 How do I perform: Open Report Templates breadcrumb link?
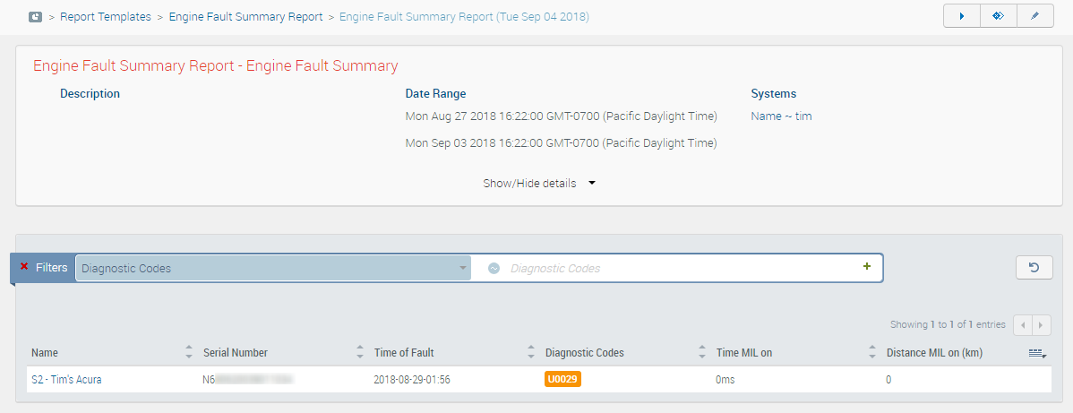(x=106, y=17)
